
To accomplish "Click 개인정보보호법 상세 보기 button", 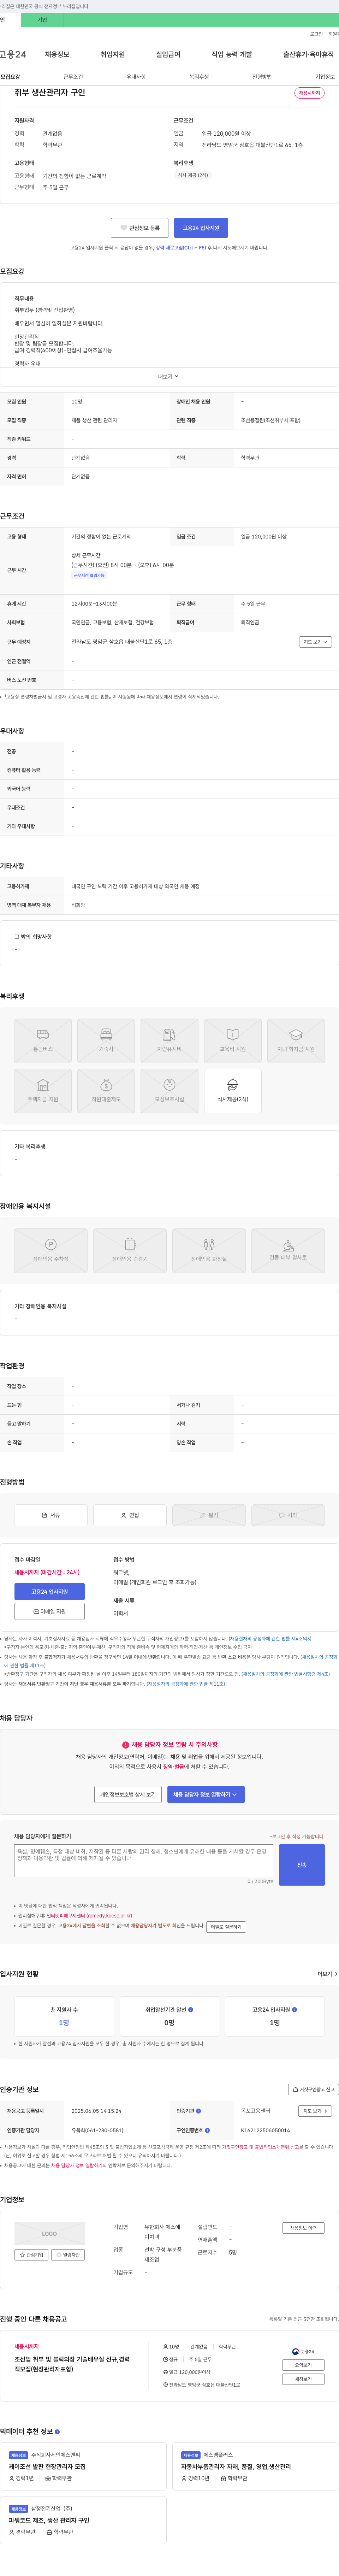I will [128, 1795].
